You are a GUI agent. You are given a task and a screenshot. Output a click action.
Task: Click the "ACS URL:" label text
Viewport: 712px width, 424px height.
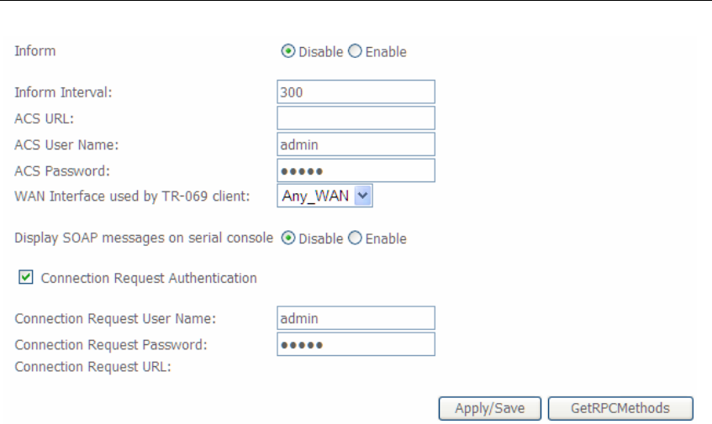coord(45,118)
